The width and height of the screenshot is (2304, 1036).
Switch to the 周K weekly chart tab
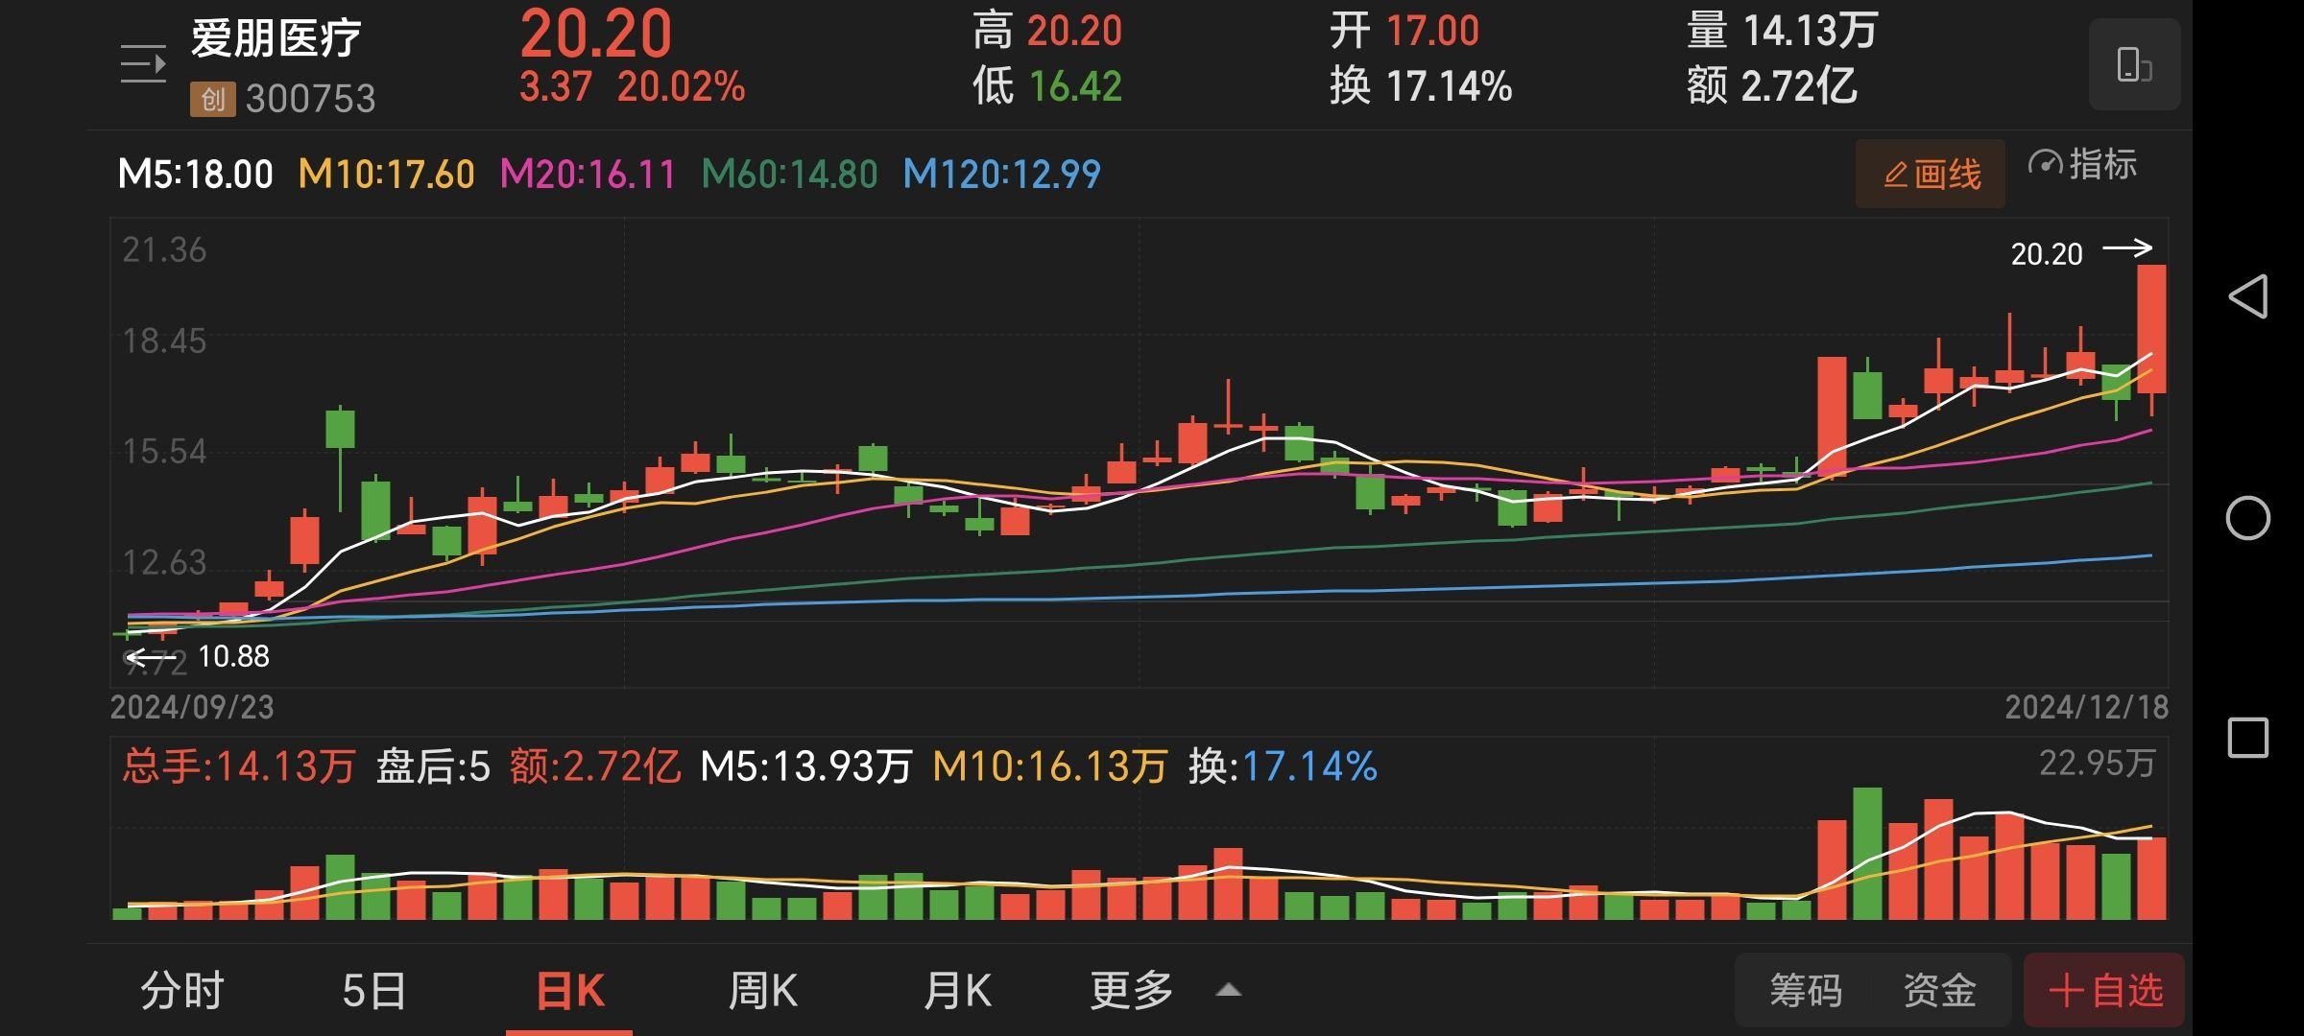tap(761, 990)
